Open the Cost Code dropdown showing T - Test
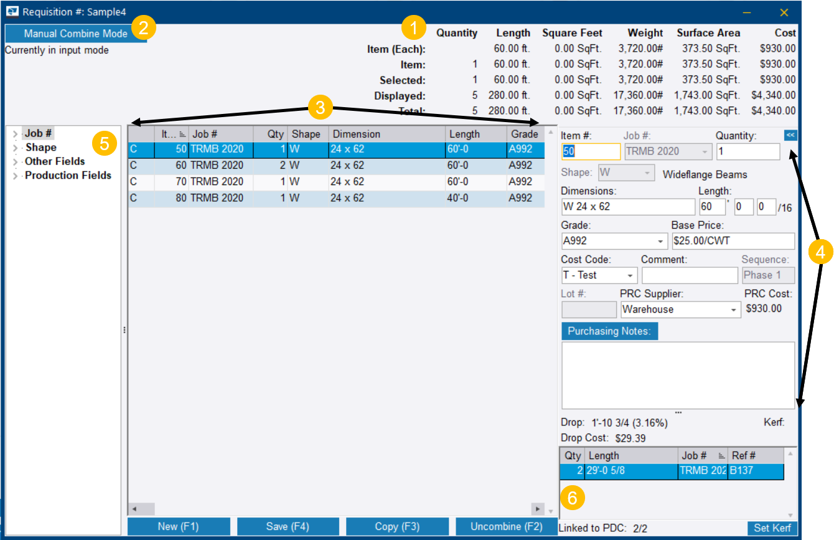Image resolution: width=834 pixels, height=540 pixels. [x=630, y=275]
